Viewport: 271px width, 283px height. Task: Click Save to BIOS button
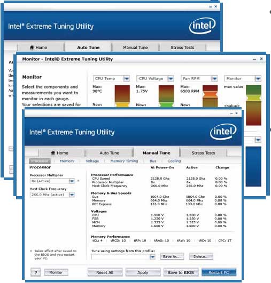coord(181,272)
